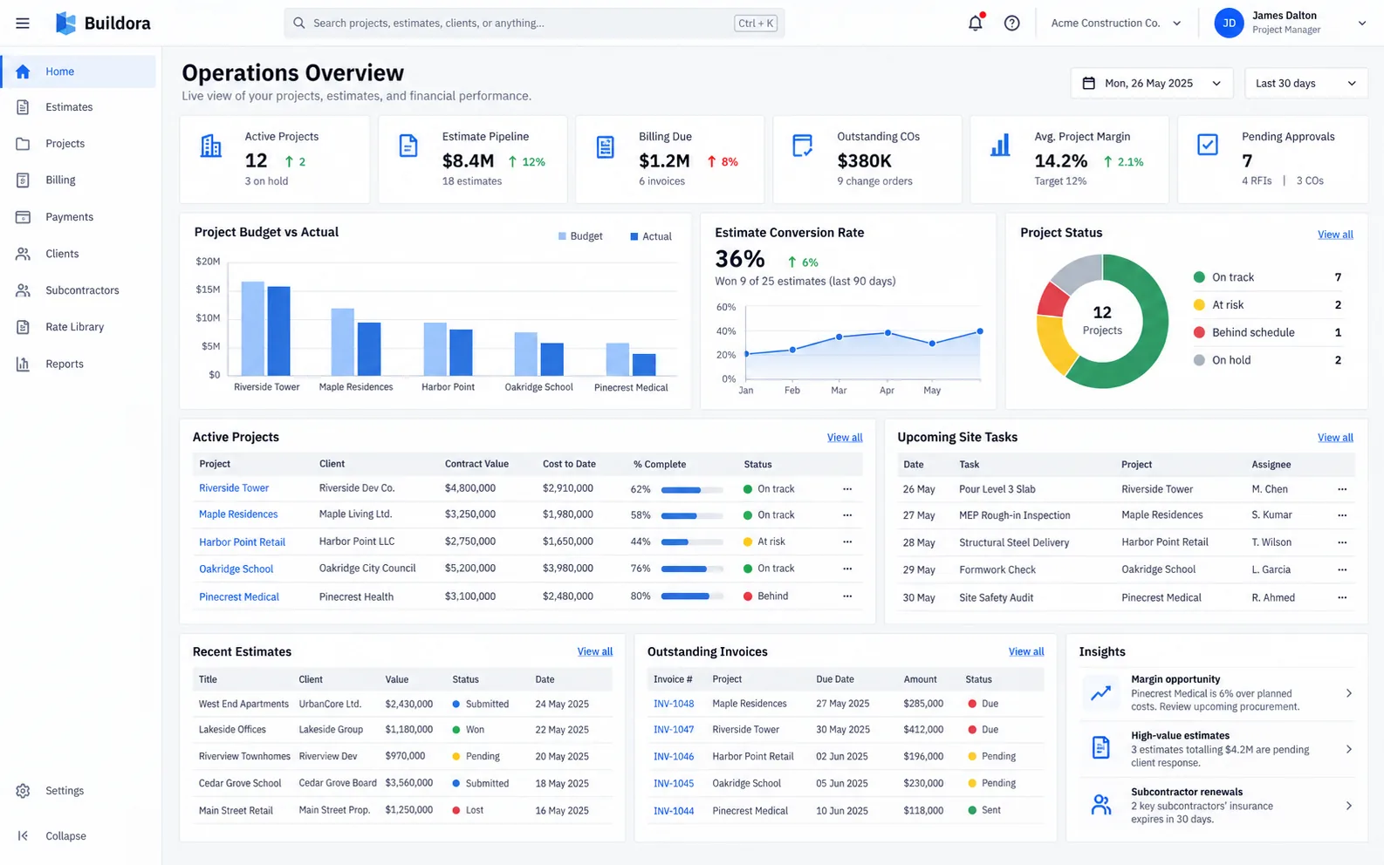This screenshot has height=865, width=1384.
Task: Open the Mon, 26 May 2025 date picker
Action: [1152, 84]
